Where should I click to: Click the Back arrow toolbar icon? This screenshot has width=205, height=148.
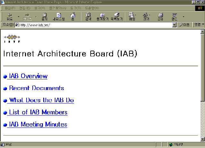click(10, 15)
